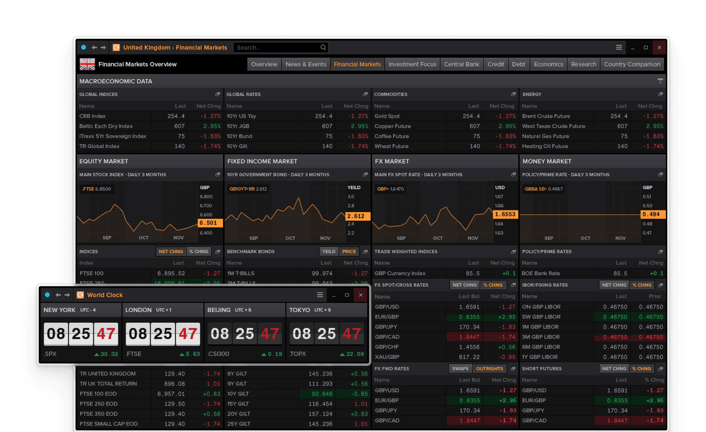Open the World Clock hamburger menu

pyautogui.click(x=320, y=295)
